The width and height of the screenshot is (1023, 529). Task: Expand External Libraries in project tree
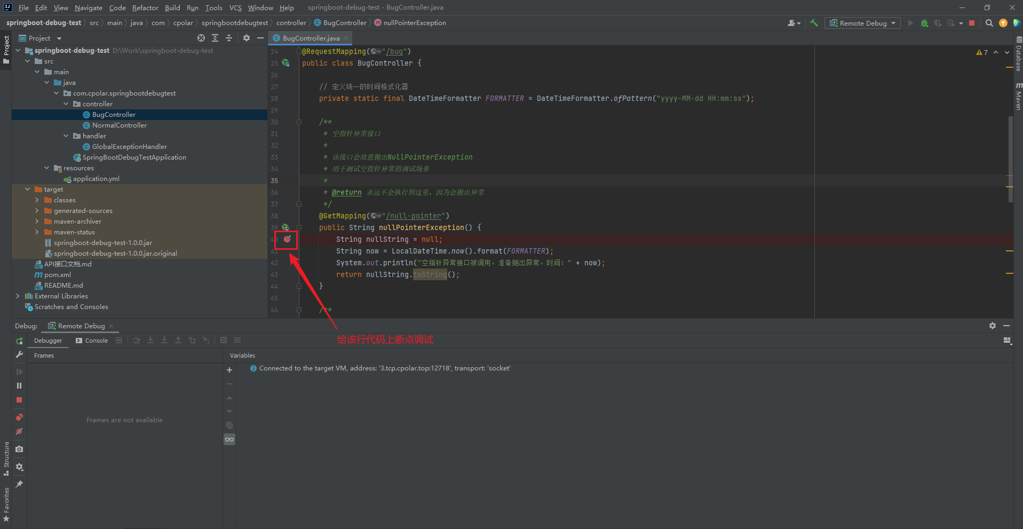18,296
